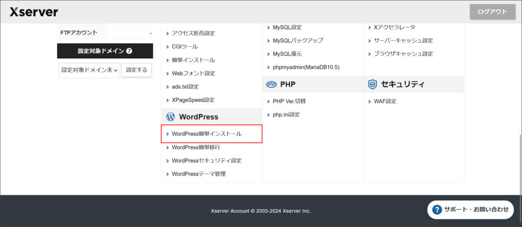Screen dimensions: 522x227
Task: Click the help question mark beside 設定対象ドメイン
Action: pos(129,51)
